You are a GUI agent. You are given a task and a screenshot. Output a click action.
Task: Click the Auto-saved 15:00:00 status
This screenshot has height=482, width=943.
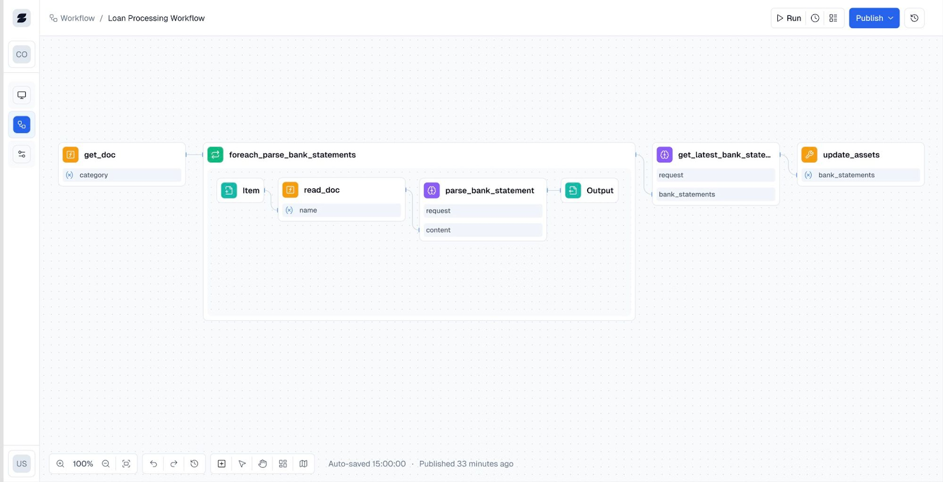[x=367, y=464]
